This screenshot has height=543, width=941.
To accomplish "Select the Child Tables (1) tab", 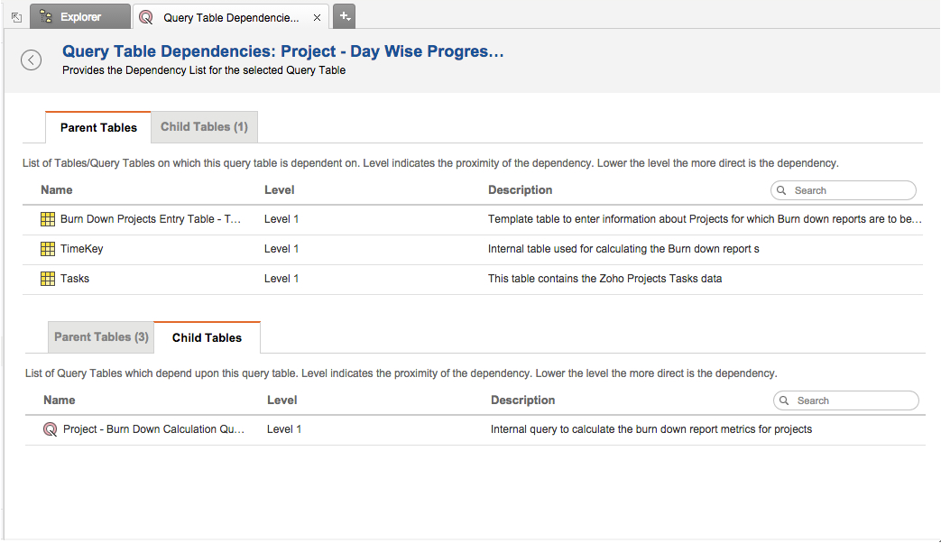I will click(x=204, y=127).
